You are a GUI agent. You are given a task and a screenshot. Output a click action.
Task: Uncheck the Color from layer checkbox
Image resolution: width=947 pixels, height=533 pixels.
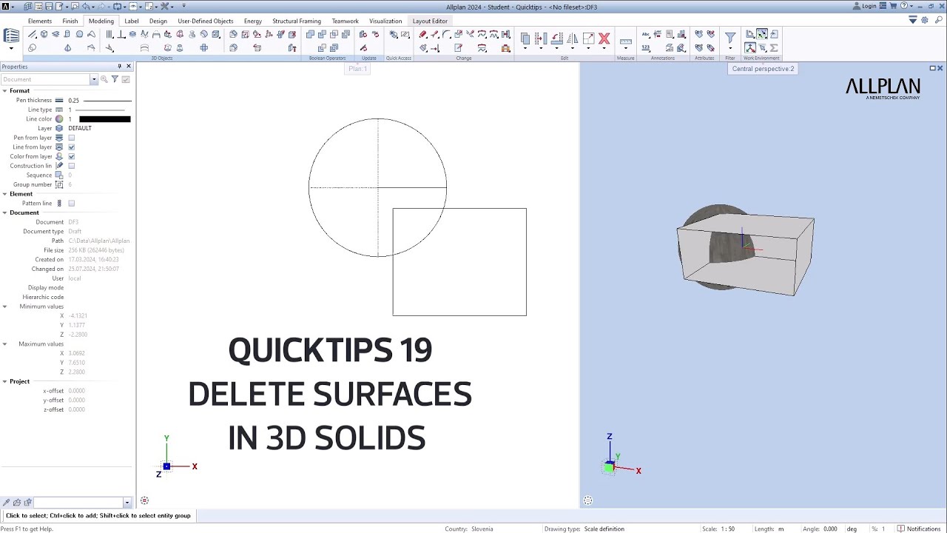click(x=72, y=156)
